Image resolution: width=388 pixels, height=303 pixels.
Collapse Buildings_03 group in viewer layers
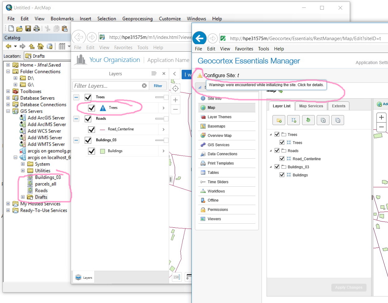pyautogui.click(x=76, y=140)
